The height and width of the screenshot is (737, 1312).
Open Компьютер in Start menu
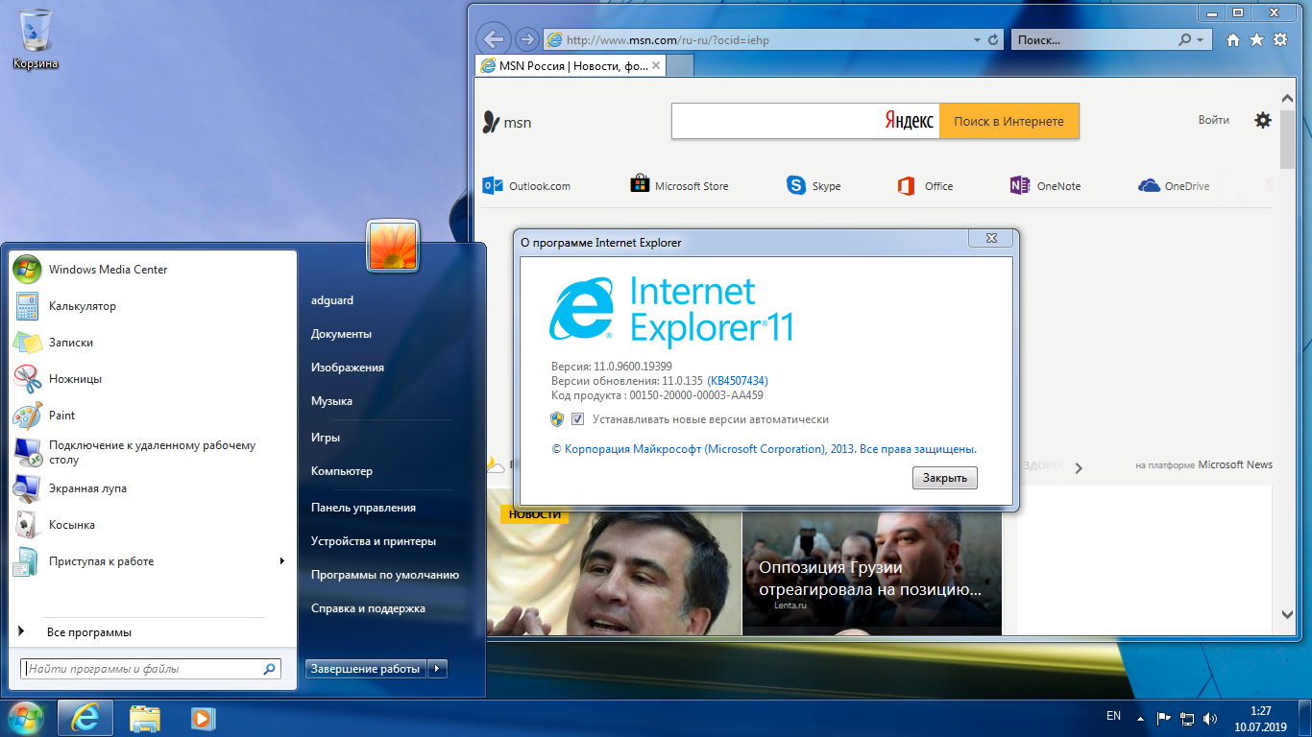[342, 471]
